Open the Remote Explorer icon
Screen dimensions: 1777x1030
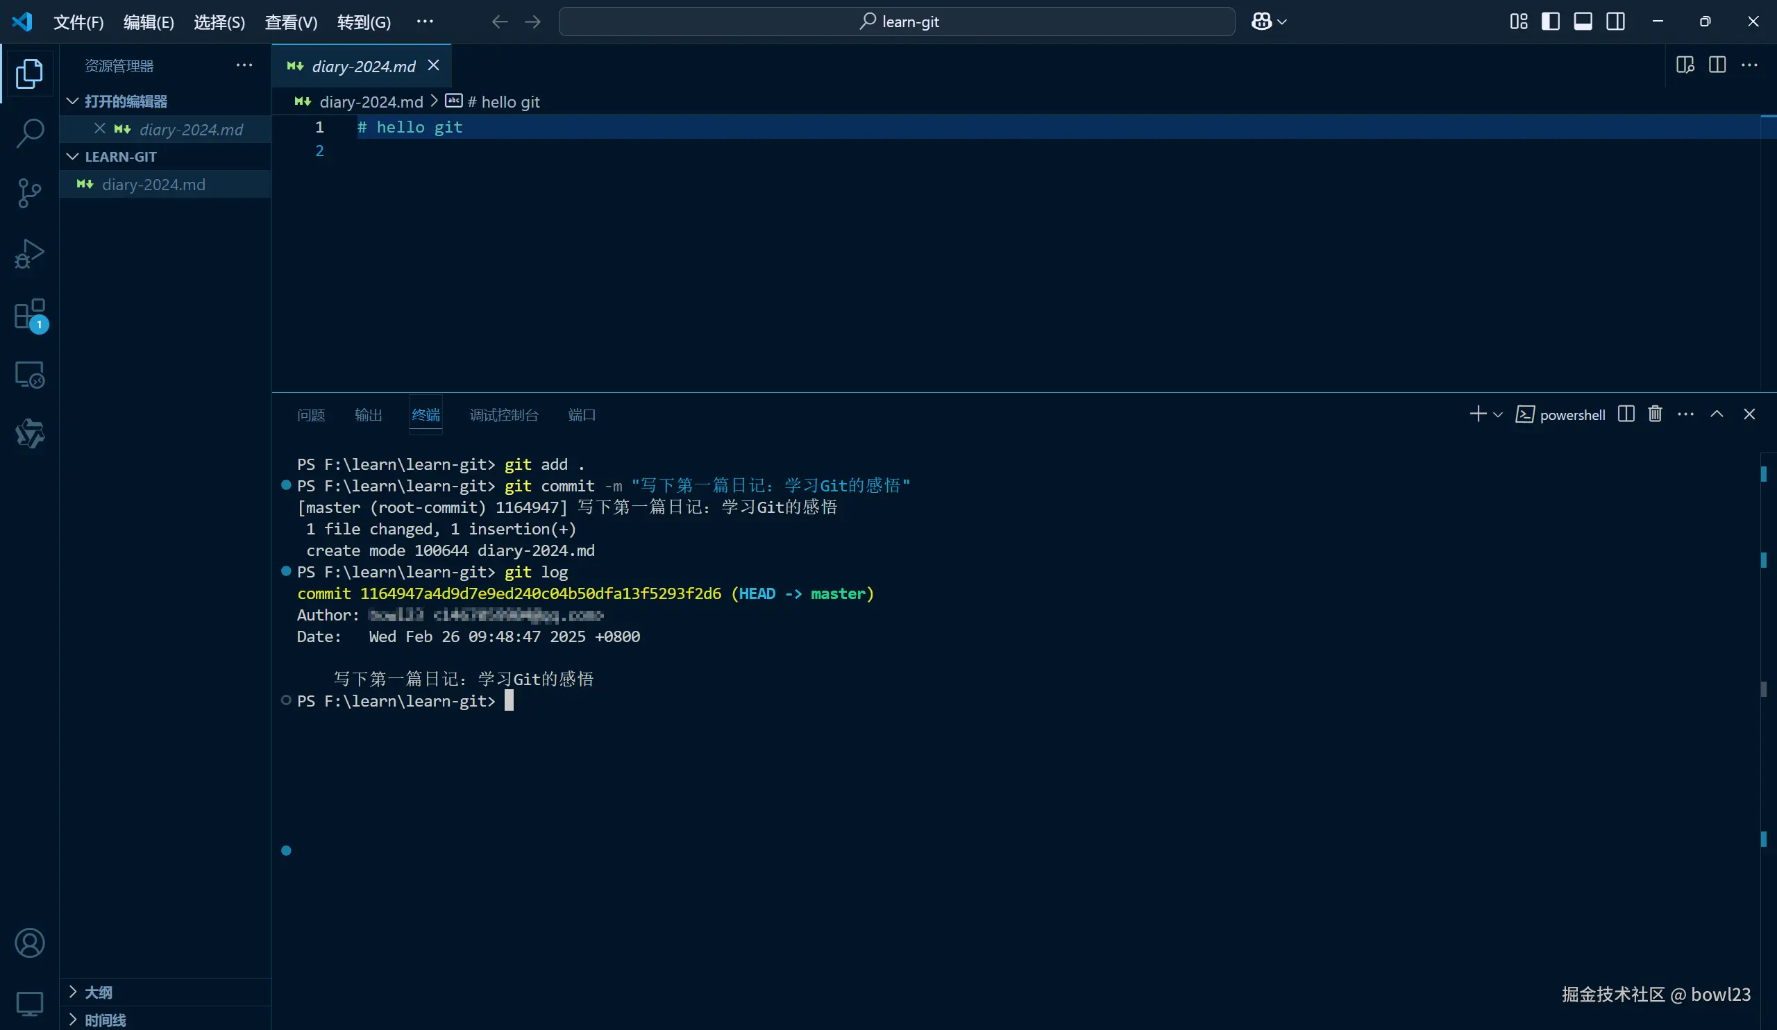click(29, 374)
